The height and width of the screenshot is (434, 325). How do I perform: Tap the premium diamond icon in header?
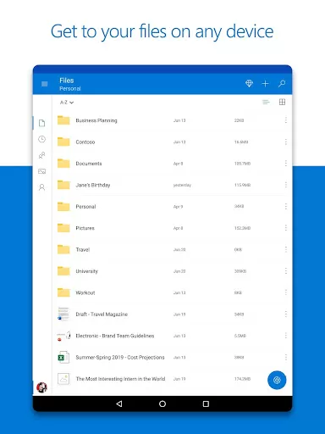coord(249,83)
